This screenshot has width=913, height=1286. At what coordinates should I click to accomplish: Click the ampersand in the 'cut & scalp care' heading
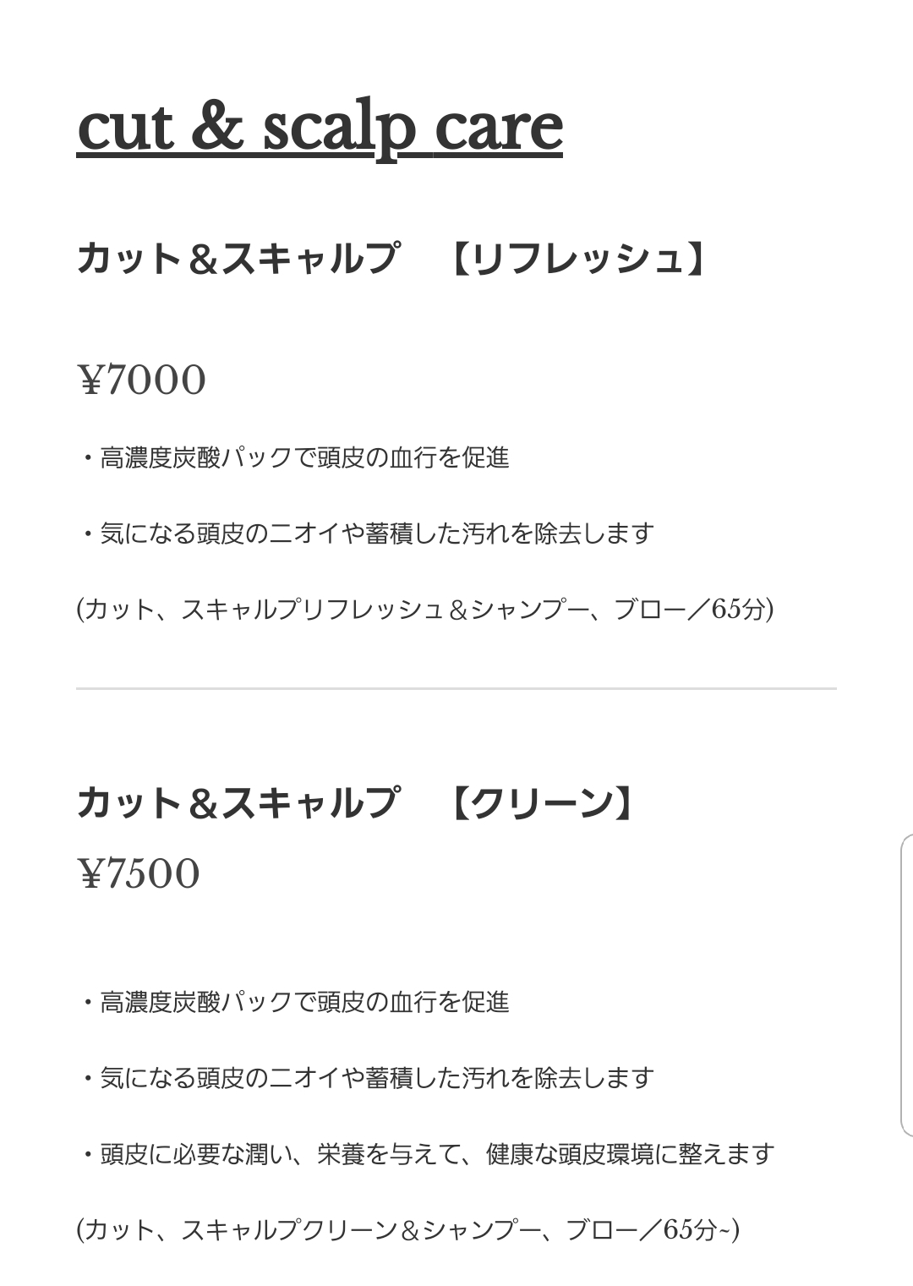(218, 129)
